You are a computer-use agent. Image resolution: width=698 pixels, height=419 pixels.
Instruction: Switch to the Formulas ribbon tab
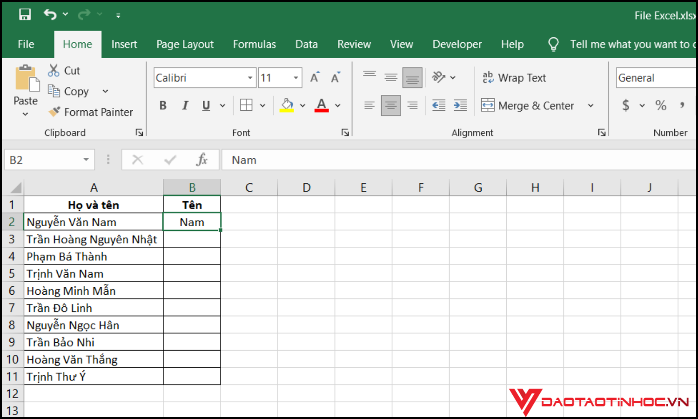click(254, 44)
